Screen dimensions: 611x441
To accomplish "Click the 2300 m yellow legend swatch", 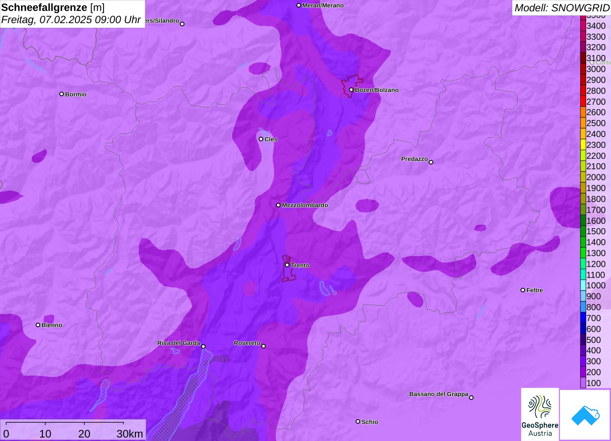I will coord(583,145).
